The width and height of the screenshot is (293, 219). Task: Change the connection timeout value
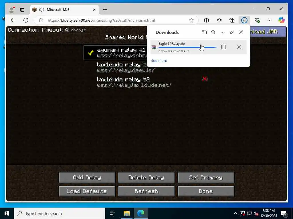78,30
